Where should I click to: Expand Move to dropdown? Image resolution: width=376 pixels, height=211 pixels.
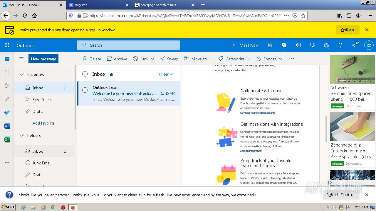211,59
